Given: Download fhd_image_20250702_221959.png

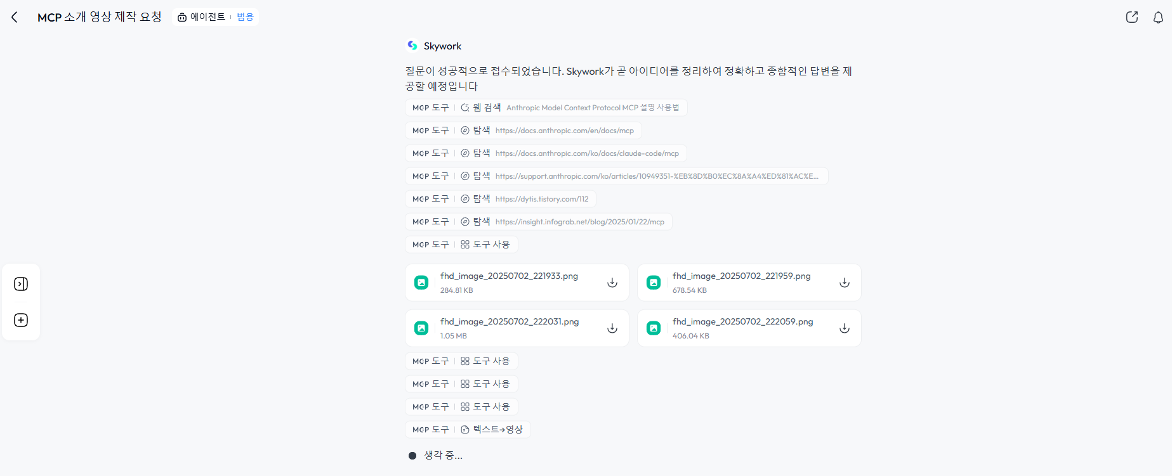Looking at the screenshot, I should tap(845, 283).
